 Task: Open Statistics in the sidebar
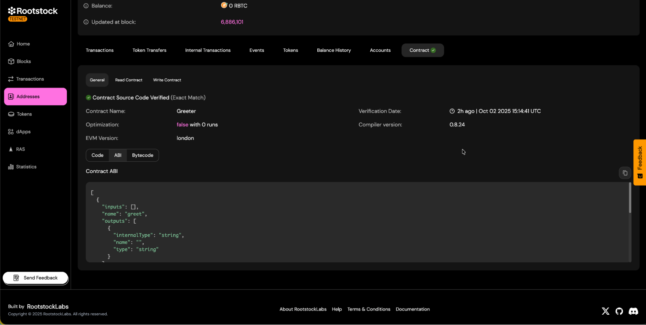[x=26, y=167]
